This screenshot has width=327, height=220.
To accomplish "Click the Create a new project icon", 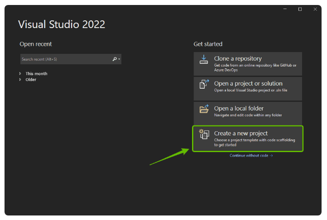I will point(204,134).
